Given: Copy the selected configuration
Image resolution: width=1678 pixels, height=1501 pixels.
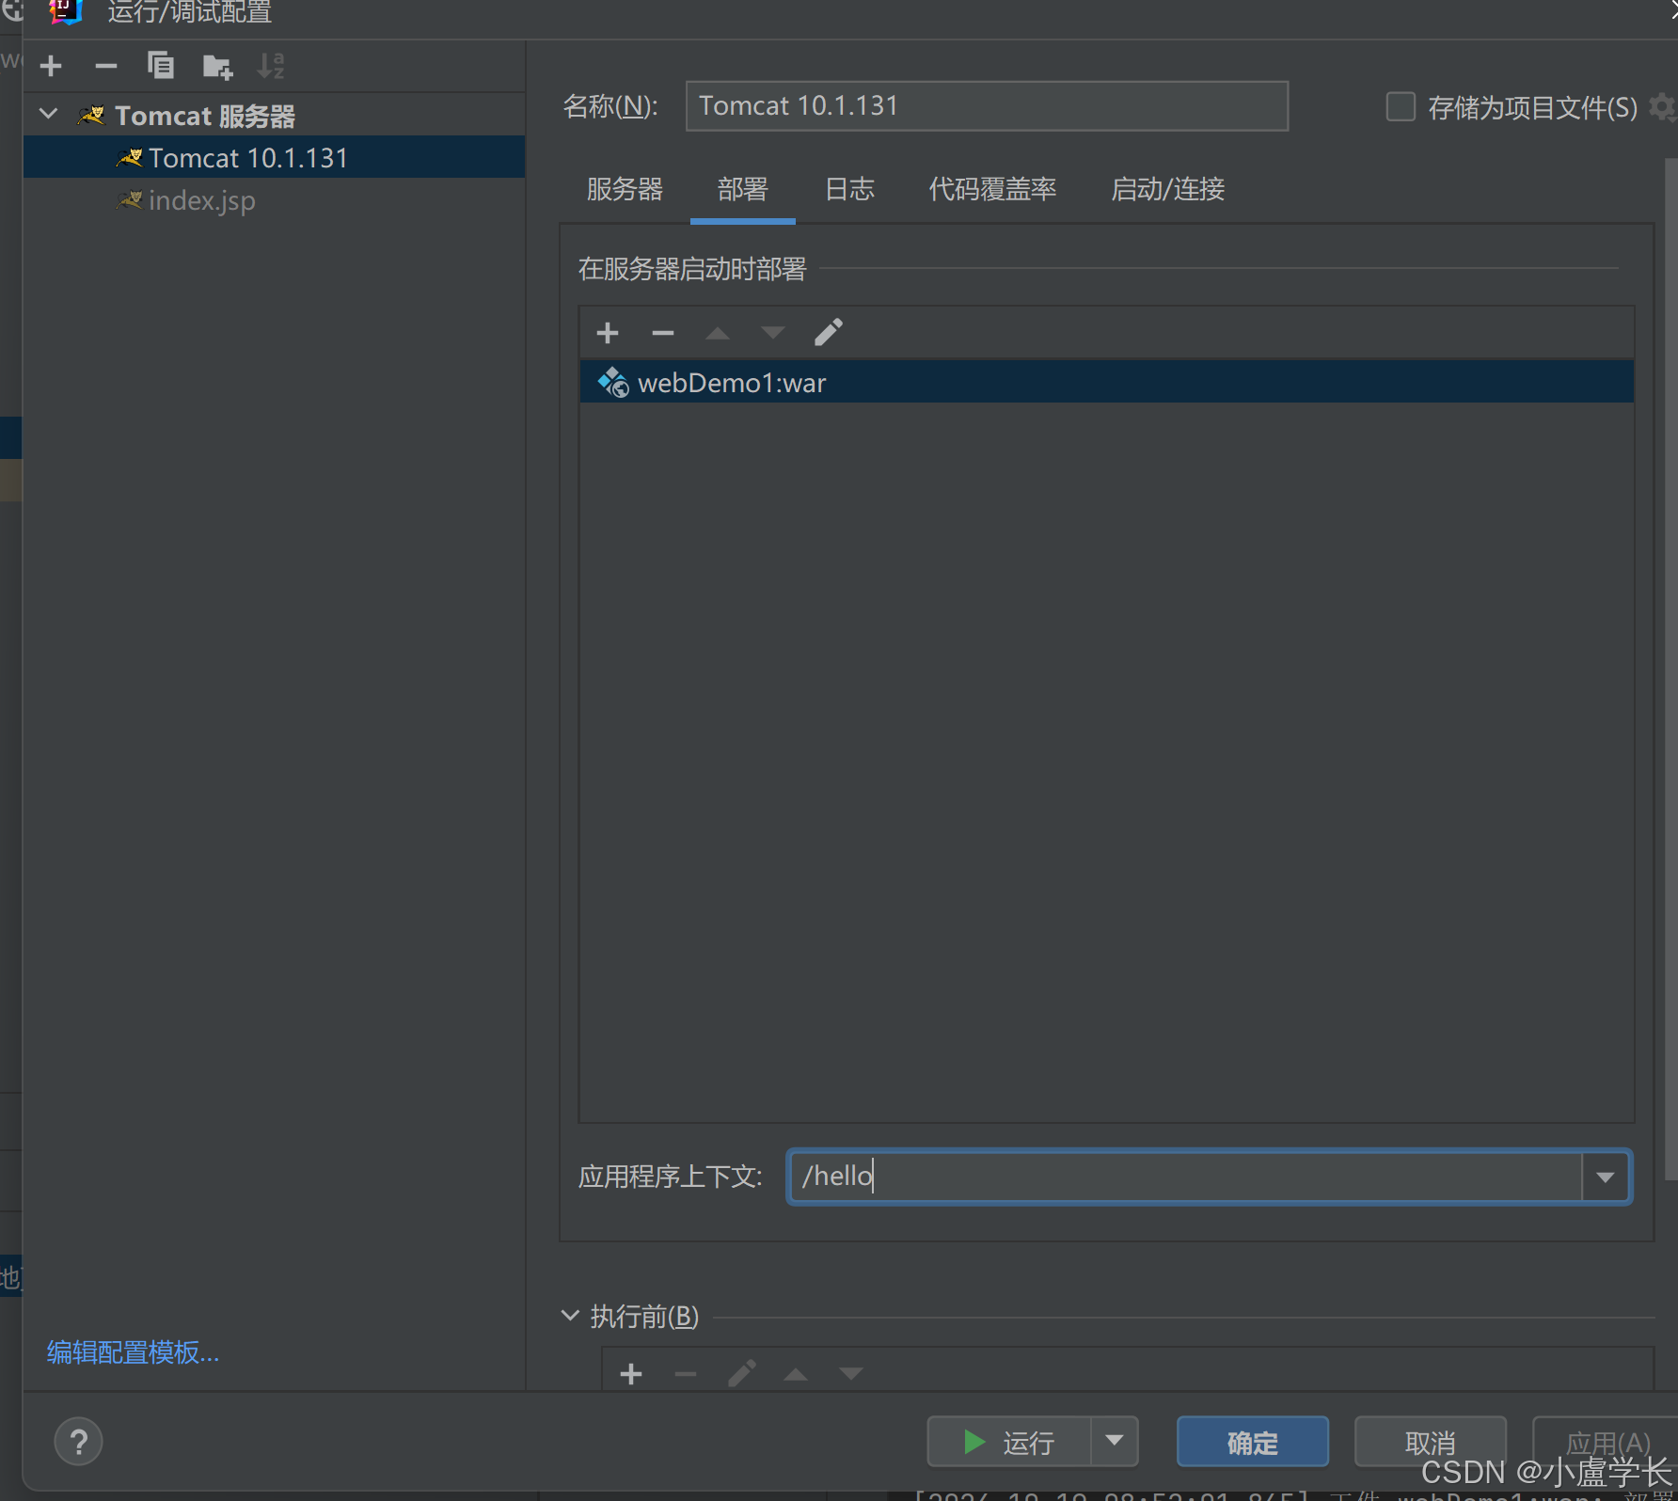Looking at the screenshot, I should click(161, 66).
